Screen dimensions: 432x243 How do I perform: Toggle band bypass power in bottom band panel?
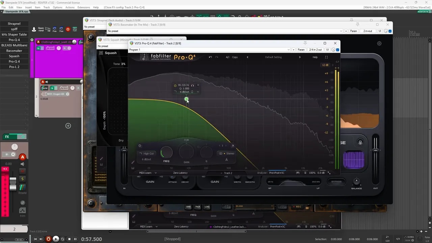tap(140, 146)
